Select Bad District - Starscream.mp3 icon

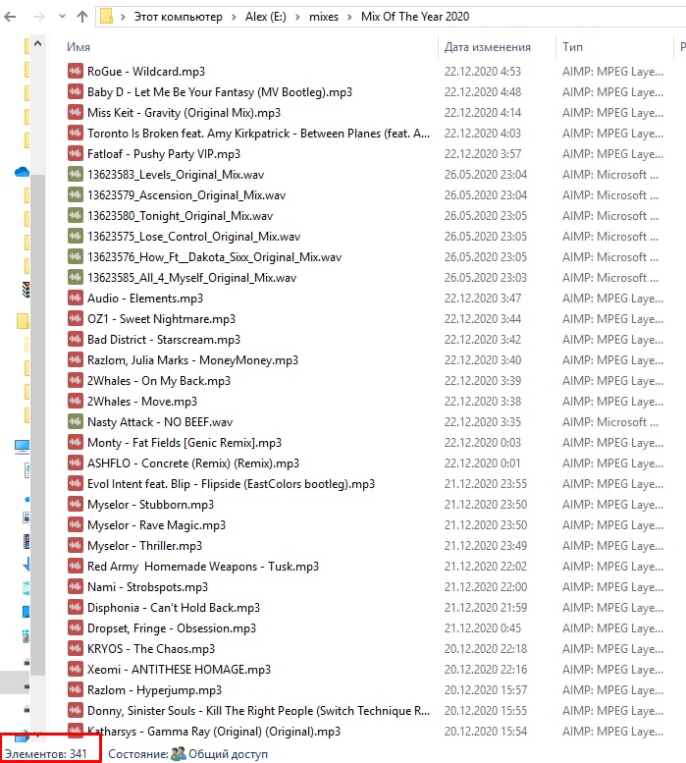click(x=76, y=339)
